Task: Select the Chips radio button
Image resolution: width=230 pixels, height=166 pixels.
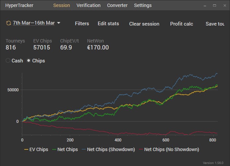Action: [29, 61]
